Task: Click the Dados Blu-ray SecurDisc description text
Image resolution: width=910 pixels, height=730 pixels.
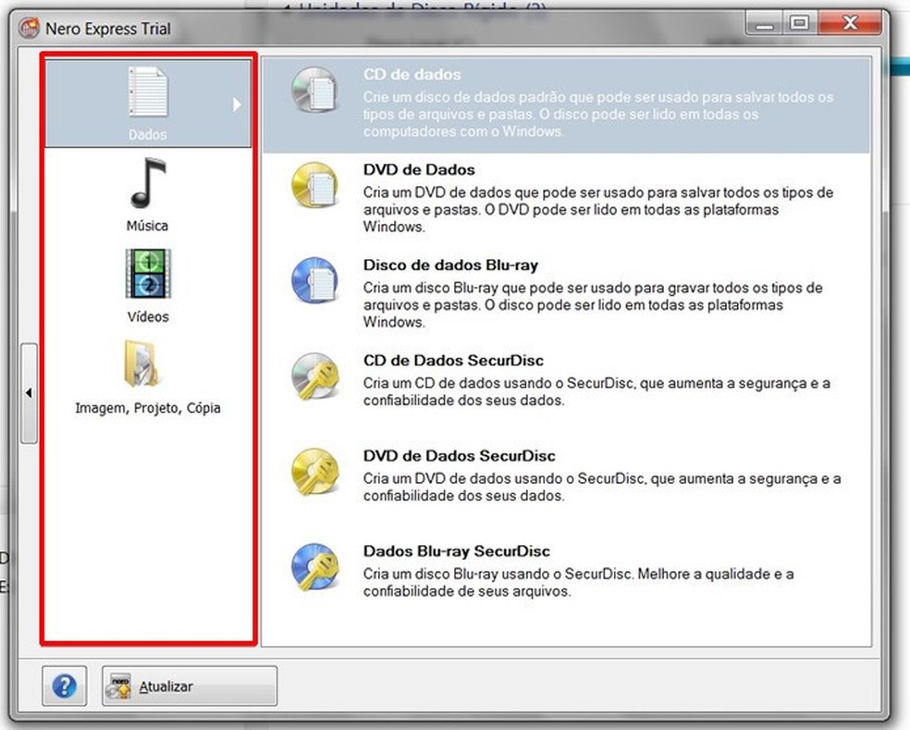Action: [579, 583]
